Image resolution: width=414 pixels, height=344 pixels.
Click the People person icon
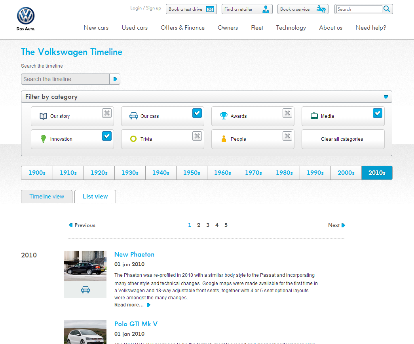pyautogui.click(x=224, y=139)
